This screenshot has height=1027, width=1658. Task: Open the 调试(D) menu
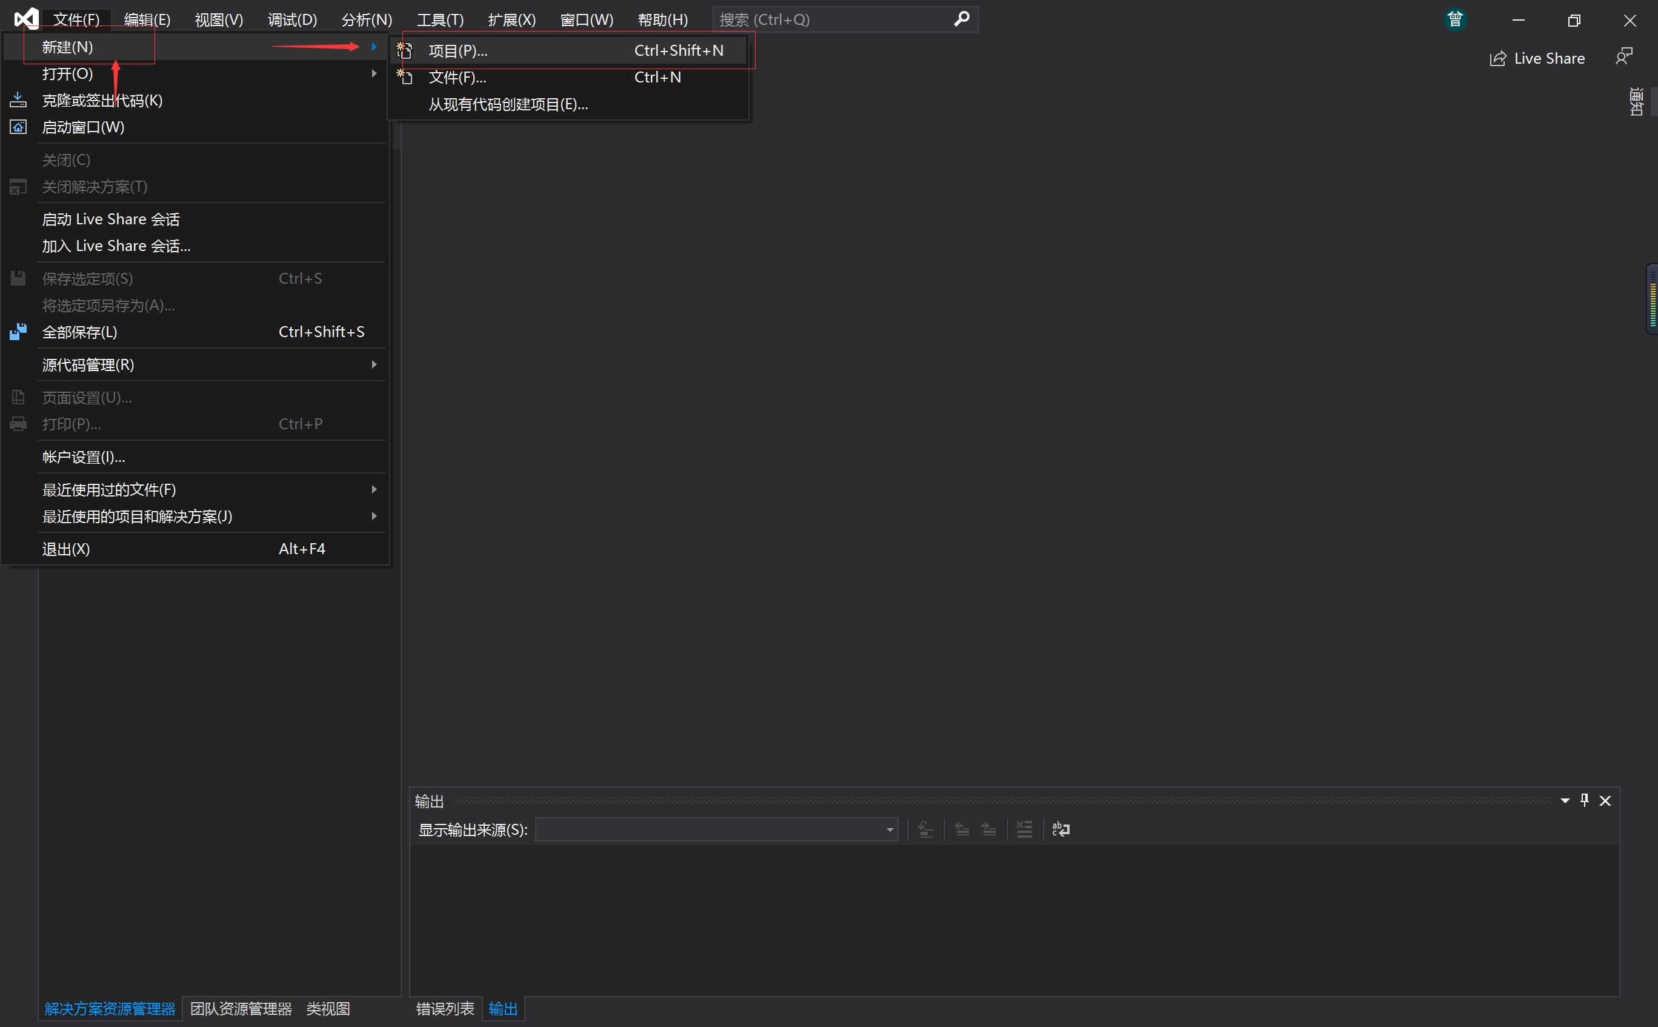pos(292,19)
